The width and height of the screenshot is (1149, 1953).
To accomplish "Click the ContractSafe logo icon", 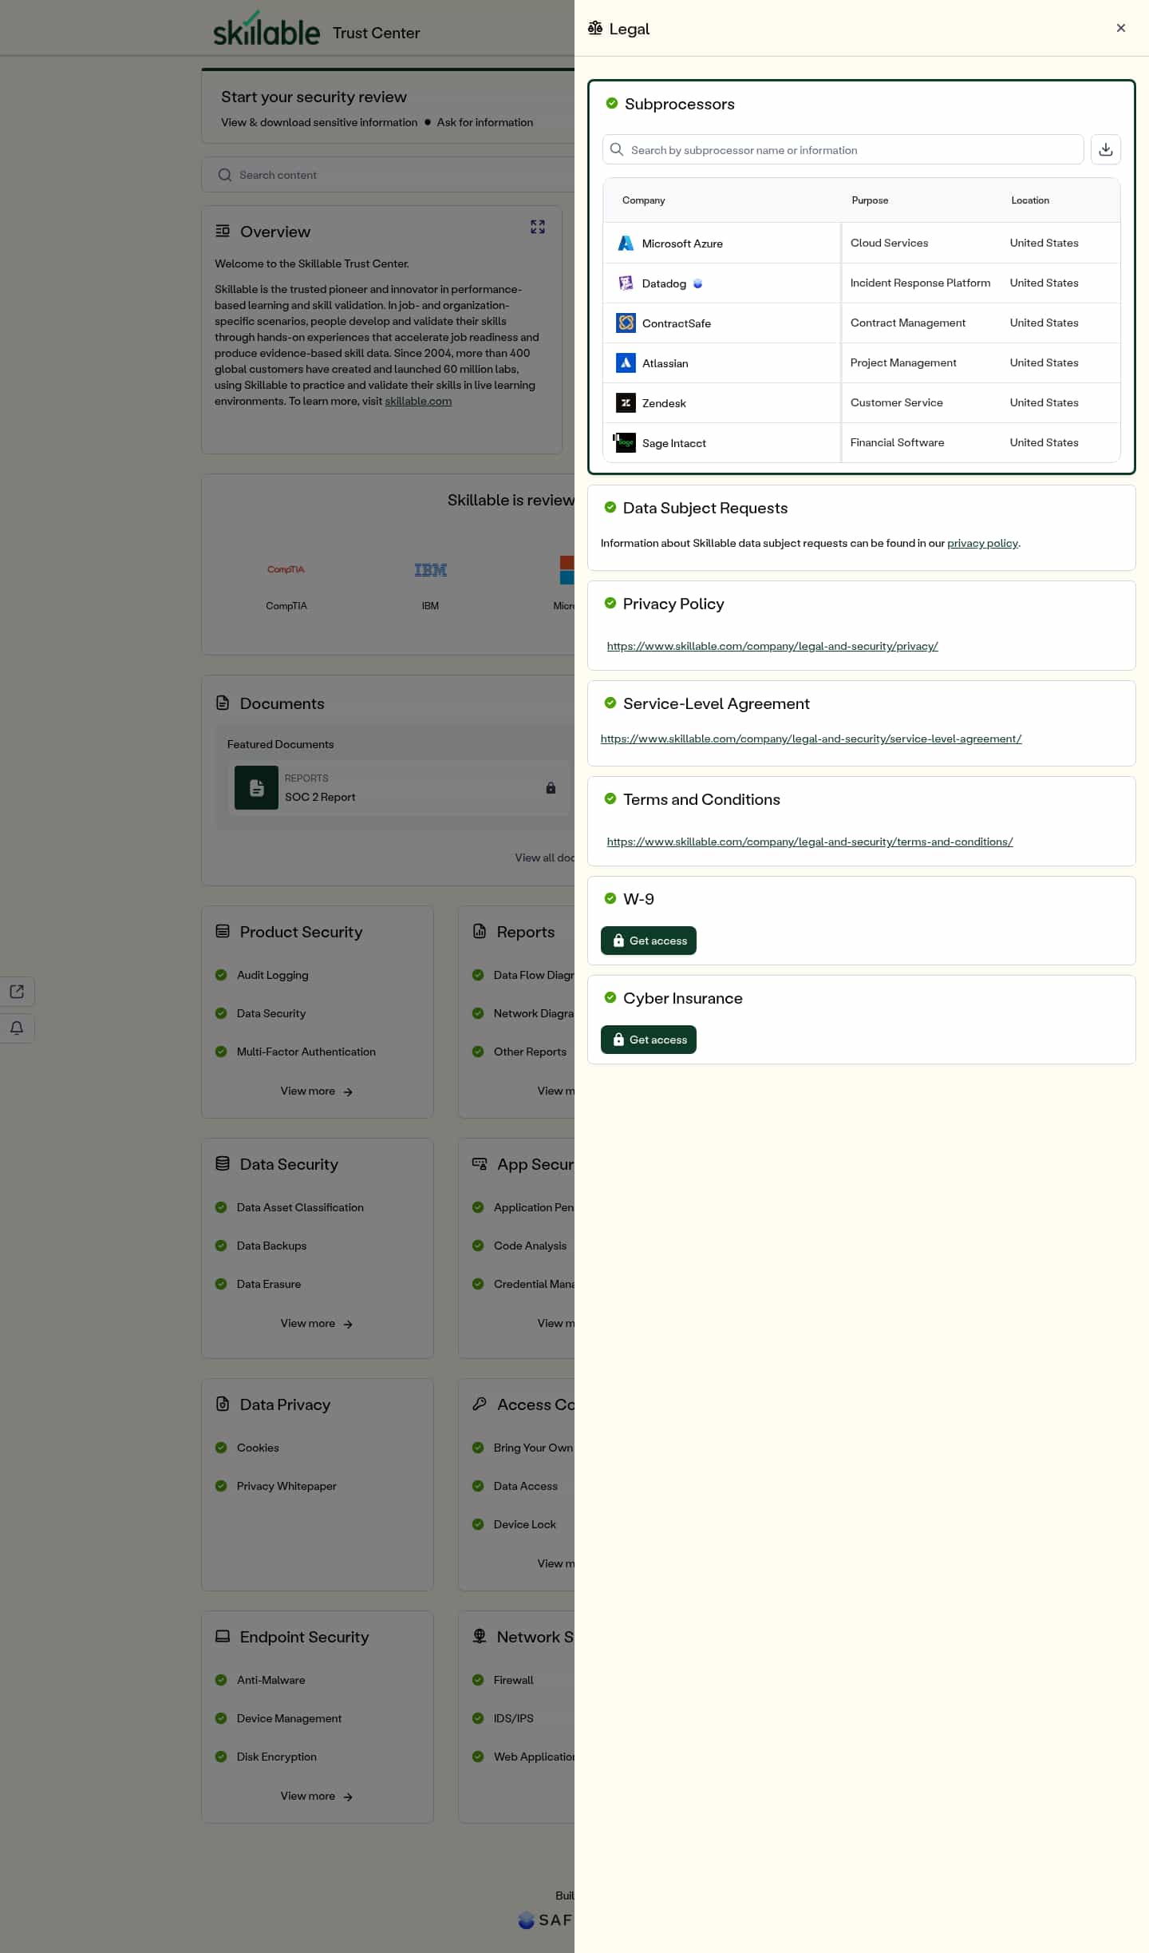I will tap(626, 323).
